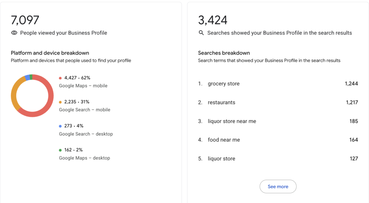Image resolution: width=369 pixels, height=203 pixels.
Task: Click the green Google Maps desktop legend dot
Action: point(60,150)
